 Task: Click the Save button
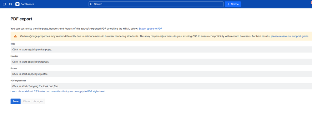pyautogui.click(x=16, y=101)
